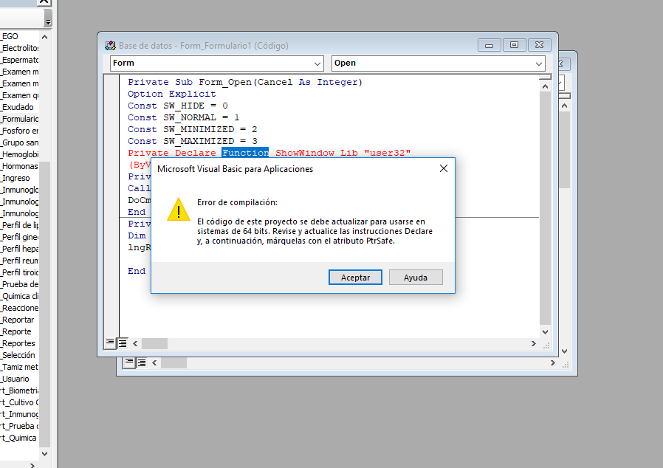
Task: Click Full Module View icon in back code window
Action: 142,362
